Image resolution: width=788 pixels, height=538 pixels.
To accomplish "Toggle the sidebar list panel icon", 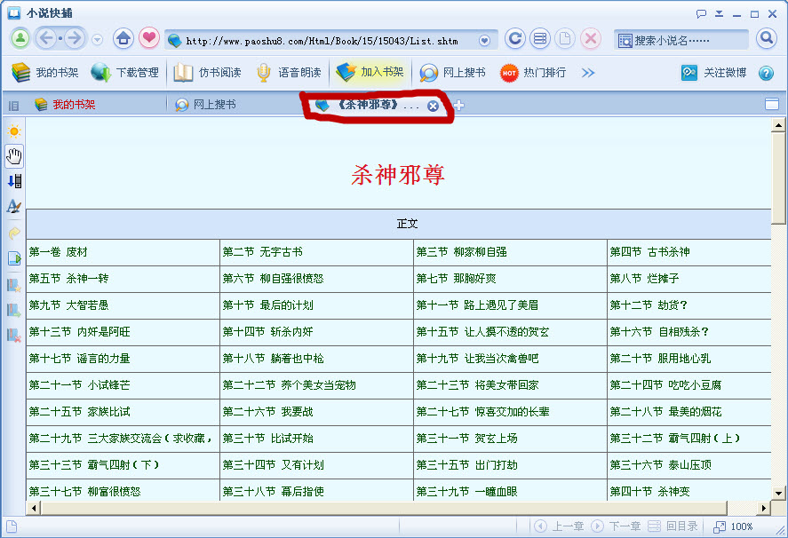I will click(x=14, y=105).
